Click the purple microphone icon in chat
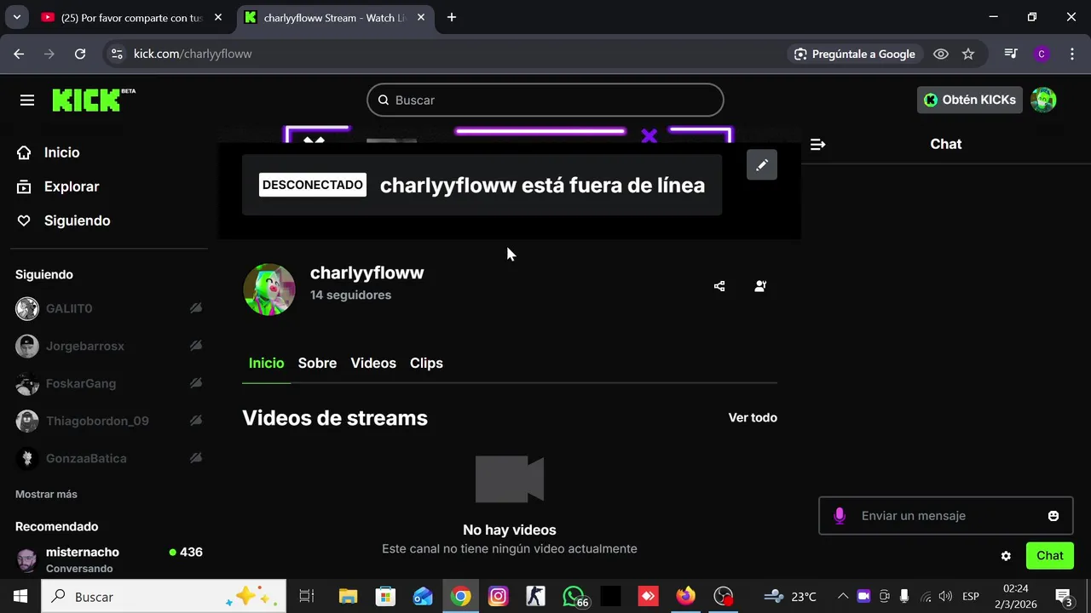 840,516
